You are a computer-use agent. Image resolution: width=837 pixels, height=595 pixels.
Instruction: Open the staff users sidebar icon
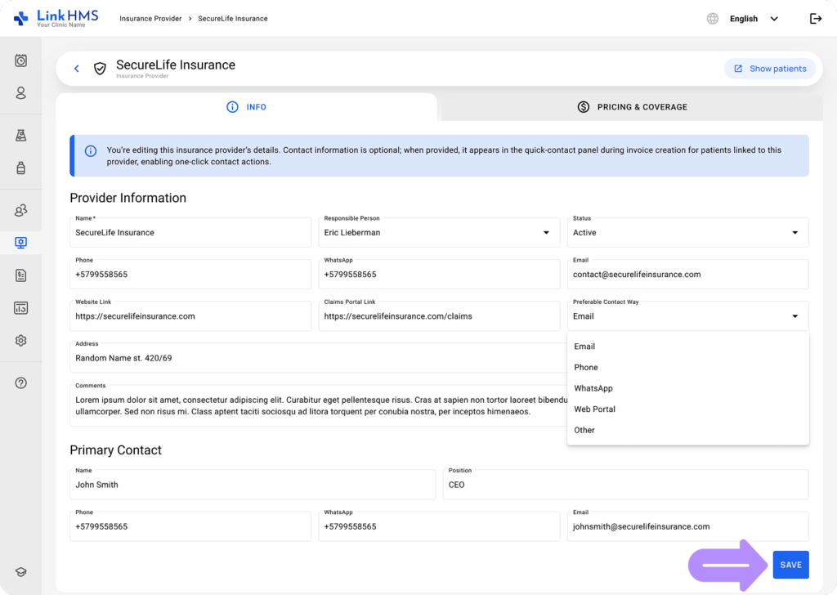[20, 210]
